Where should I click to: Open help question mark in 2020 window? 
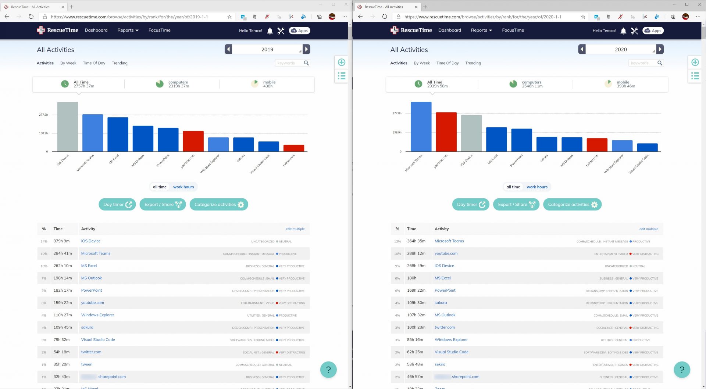[682, 370]
